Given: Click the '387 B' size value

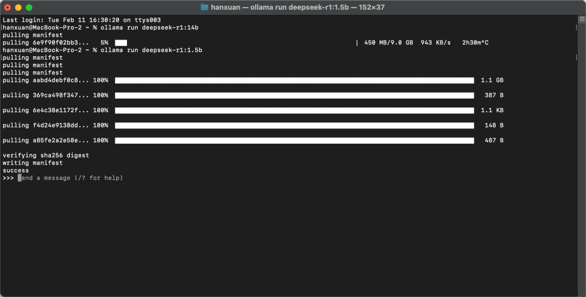Looking at the screenshot, I should tap(494, 95).
